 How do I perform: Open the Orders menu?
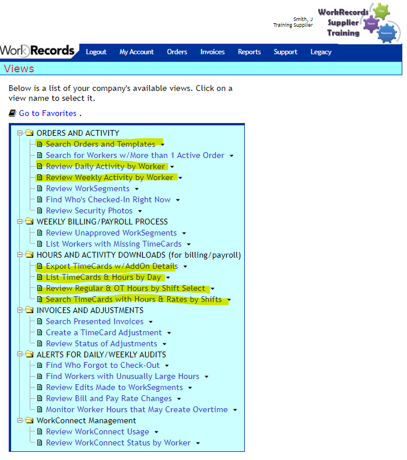click(x=177, y=52)
